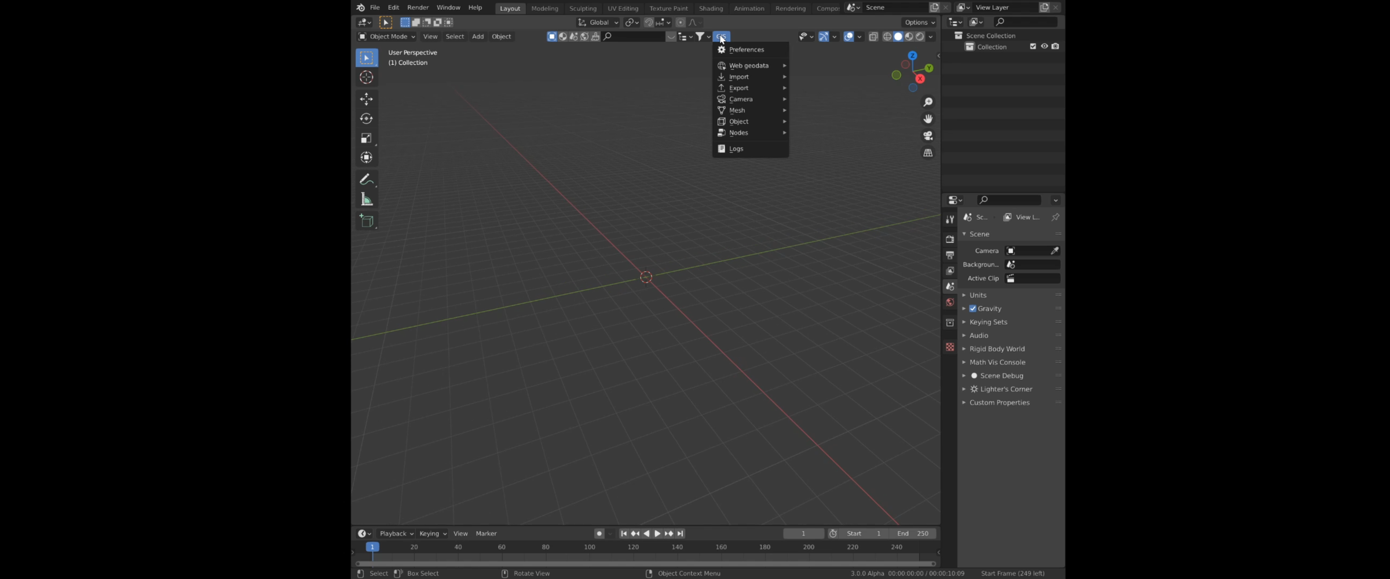1390x579 pixels.
Task: Expand the Rigid Body World section
Action: [x=997, y=349]
